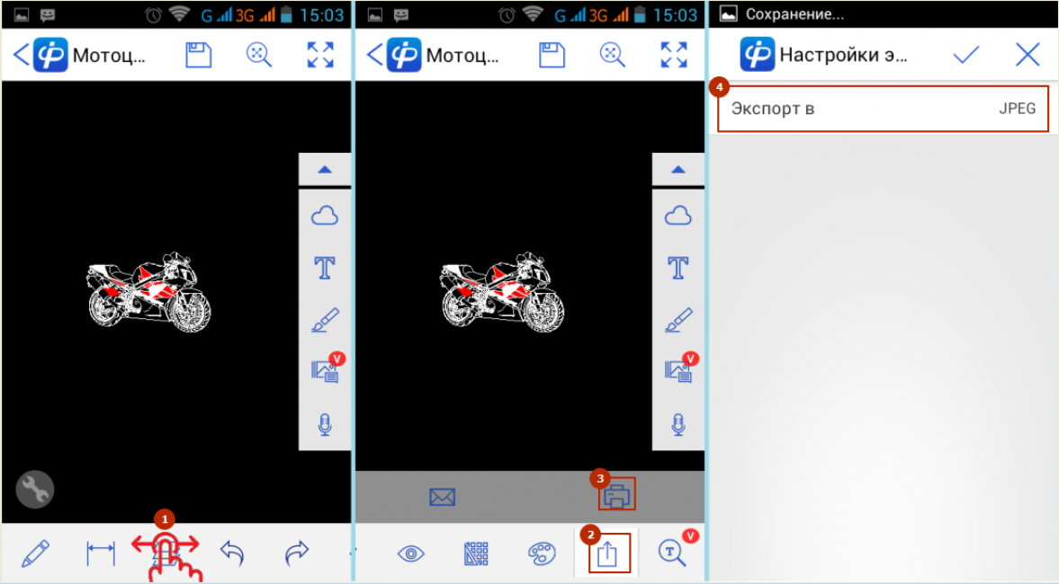Screen dimensions: 1059x584
Task: Open the text search magnifier tool
Action: (x=672, y=553)
